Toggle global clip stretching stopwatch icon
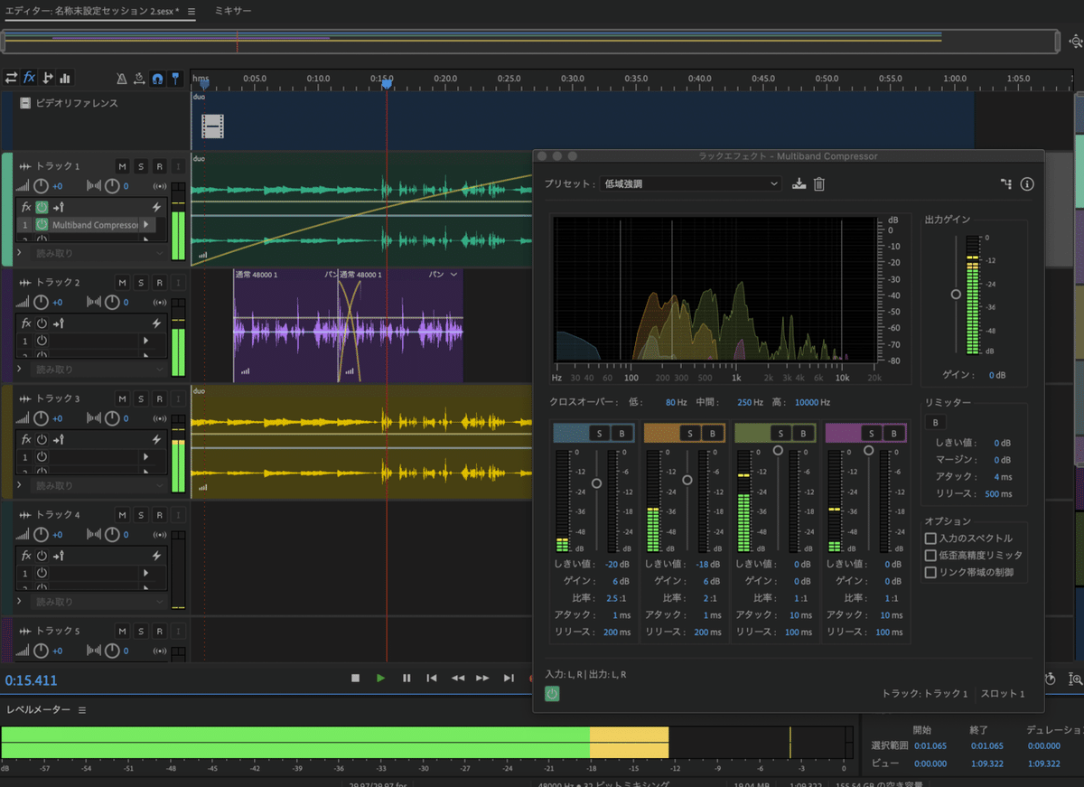 point(140,79)
